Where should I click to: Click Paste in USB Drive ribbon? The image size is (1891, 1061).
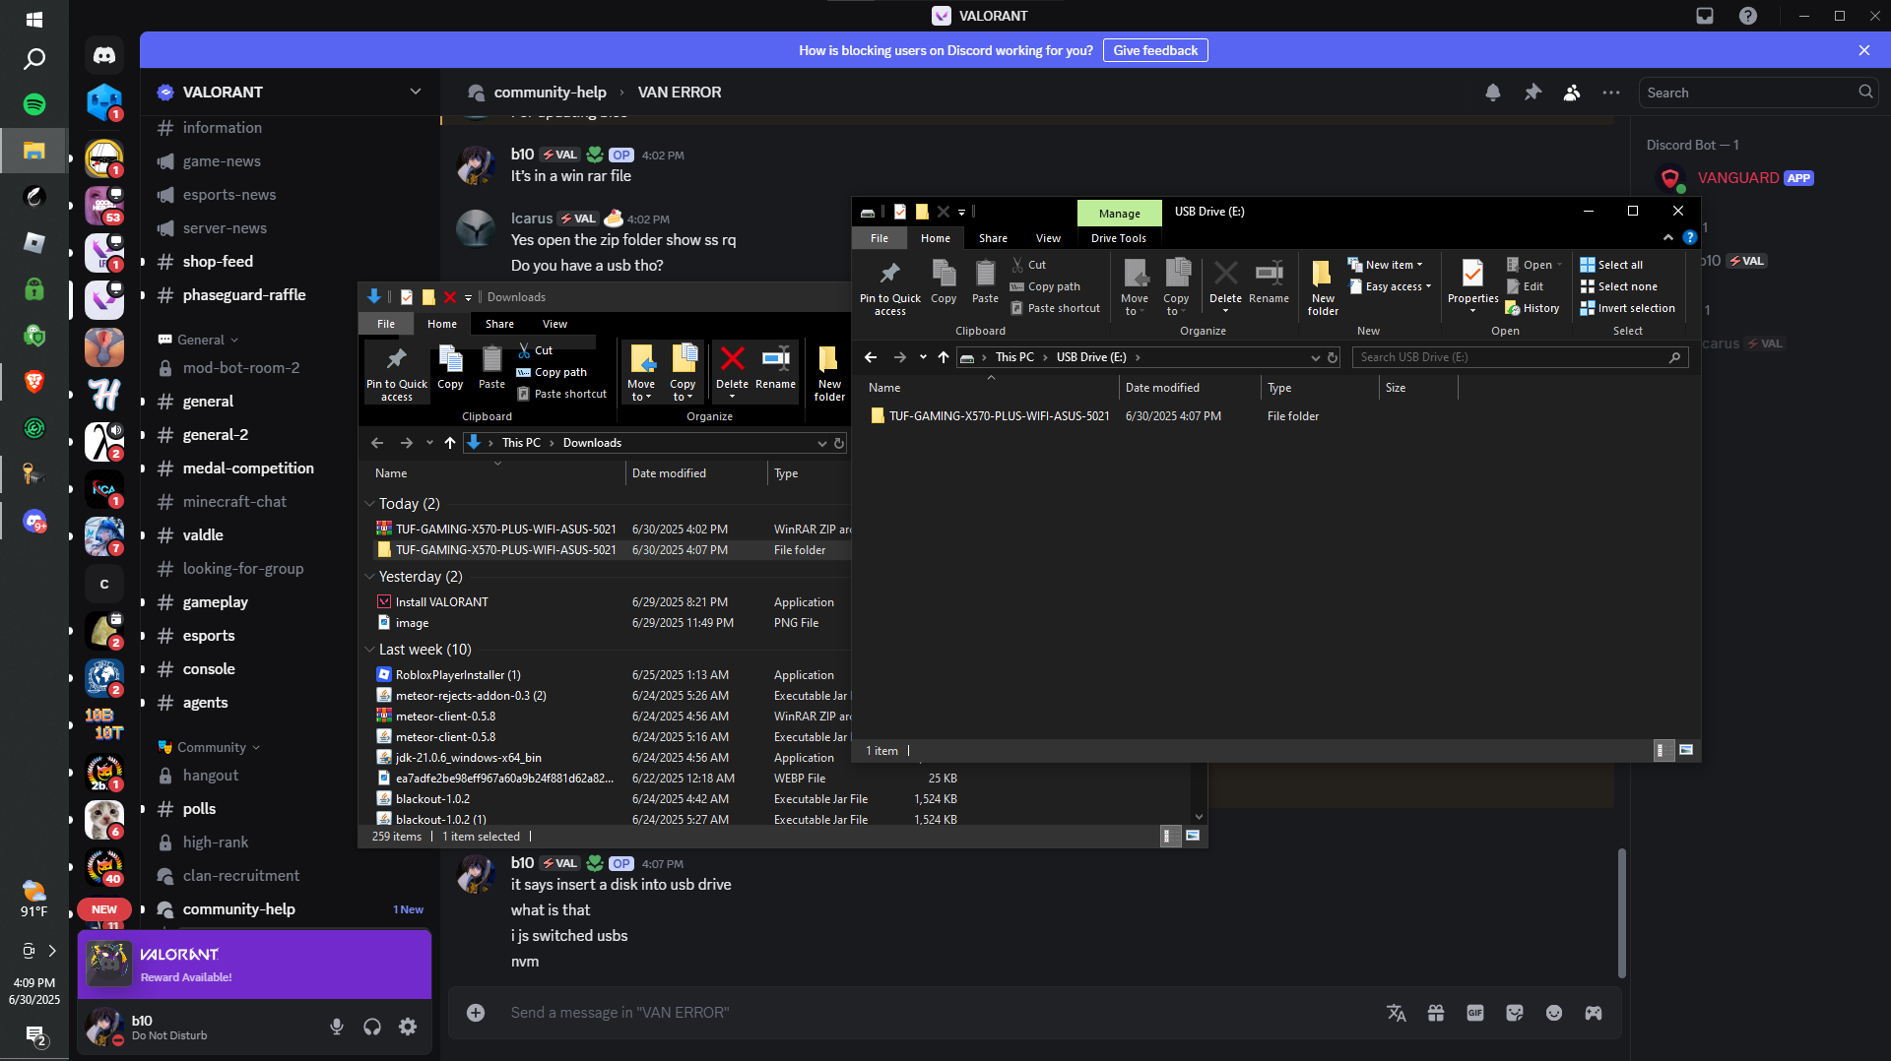pyautogui.click(x=985, y=282)
